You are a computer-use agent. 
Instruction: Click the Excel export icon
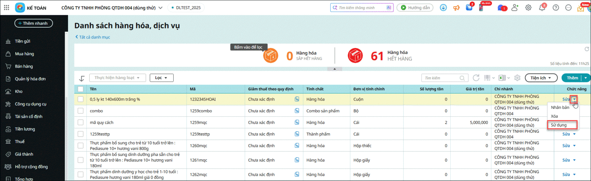coord(502,78)
